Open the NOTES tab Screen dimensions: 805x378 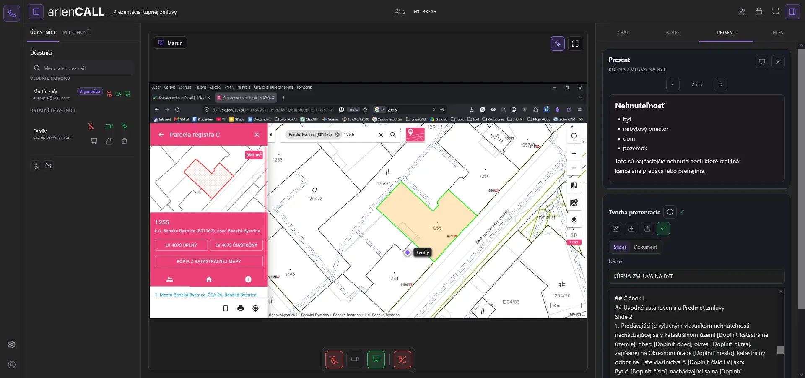click(673, 33)
